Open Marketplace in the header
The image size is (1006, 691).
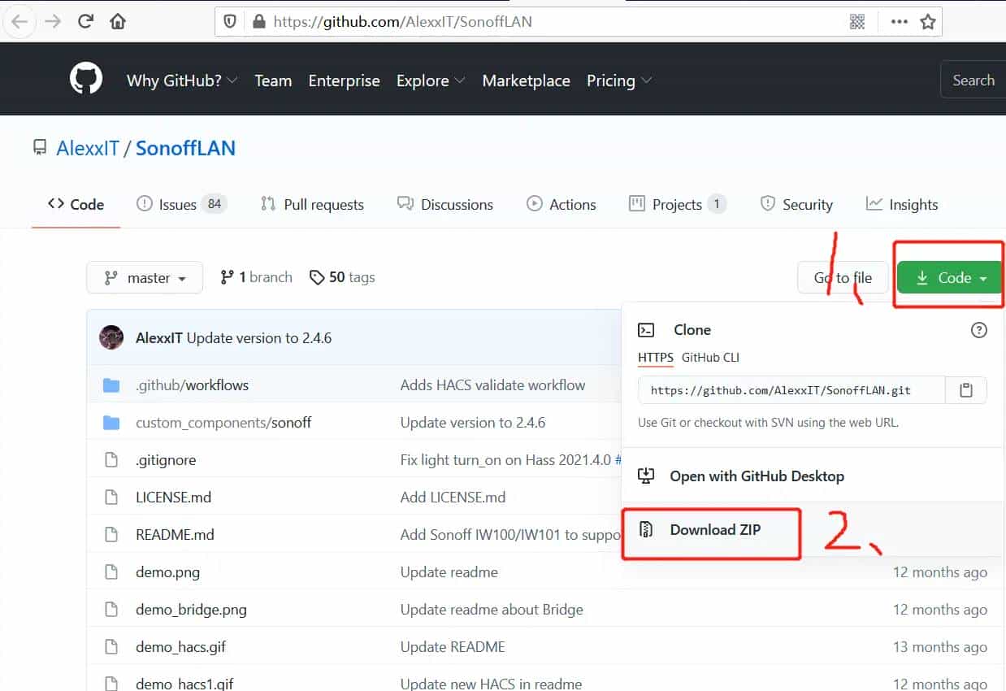pos(526,80)
